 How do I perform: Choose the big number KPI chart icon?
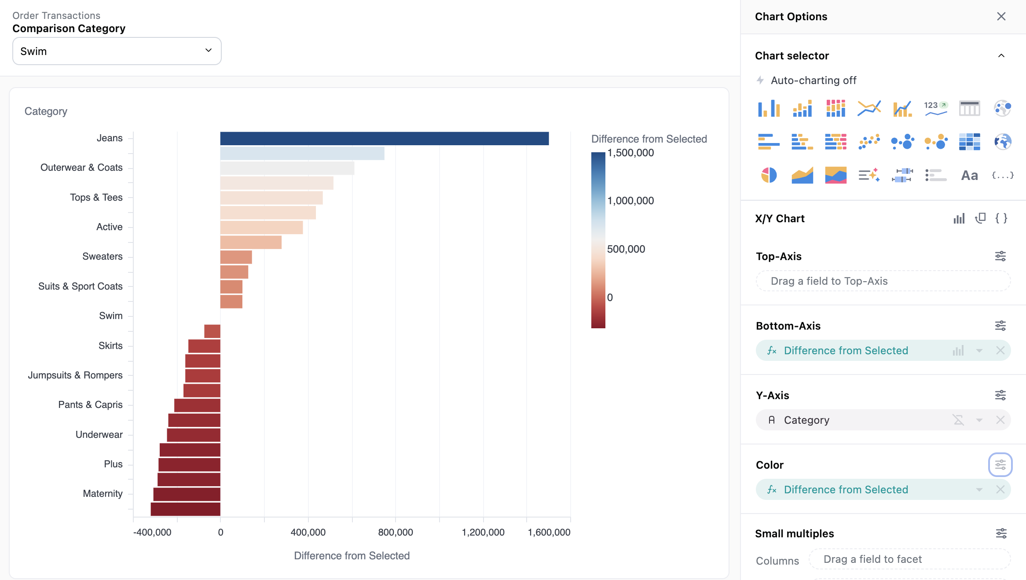click(935, 108)
